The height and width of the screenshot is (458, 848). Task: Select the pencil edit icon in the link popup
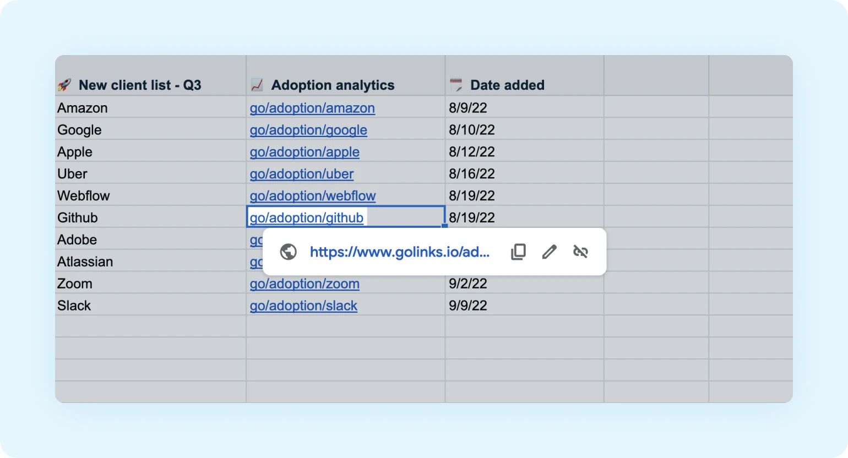tap(549, 252)
